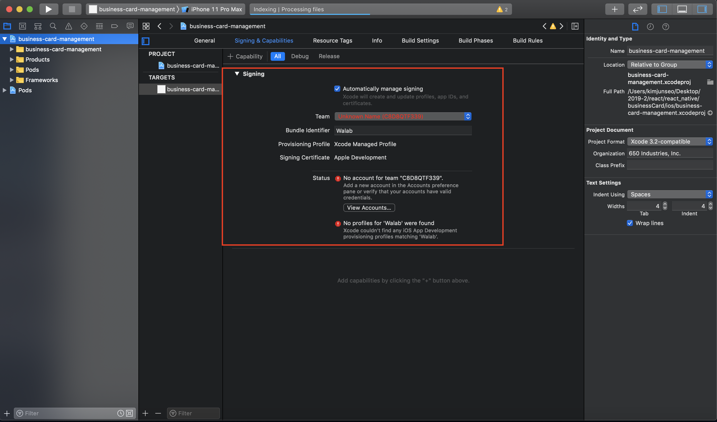Show the Quick Help inspector
The width and height of the screenshot is (717, 422).
(x=666, y=26)
